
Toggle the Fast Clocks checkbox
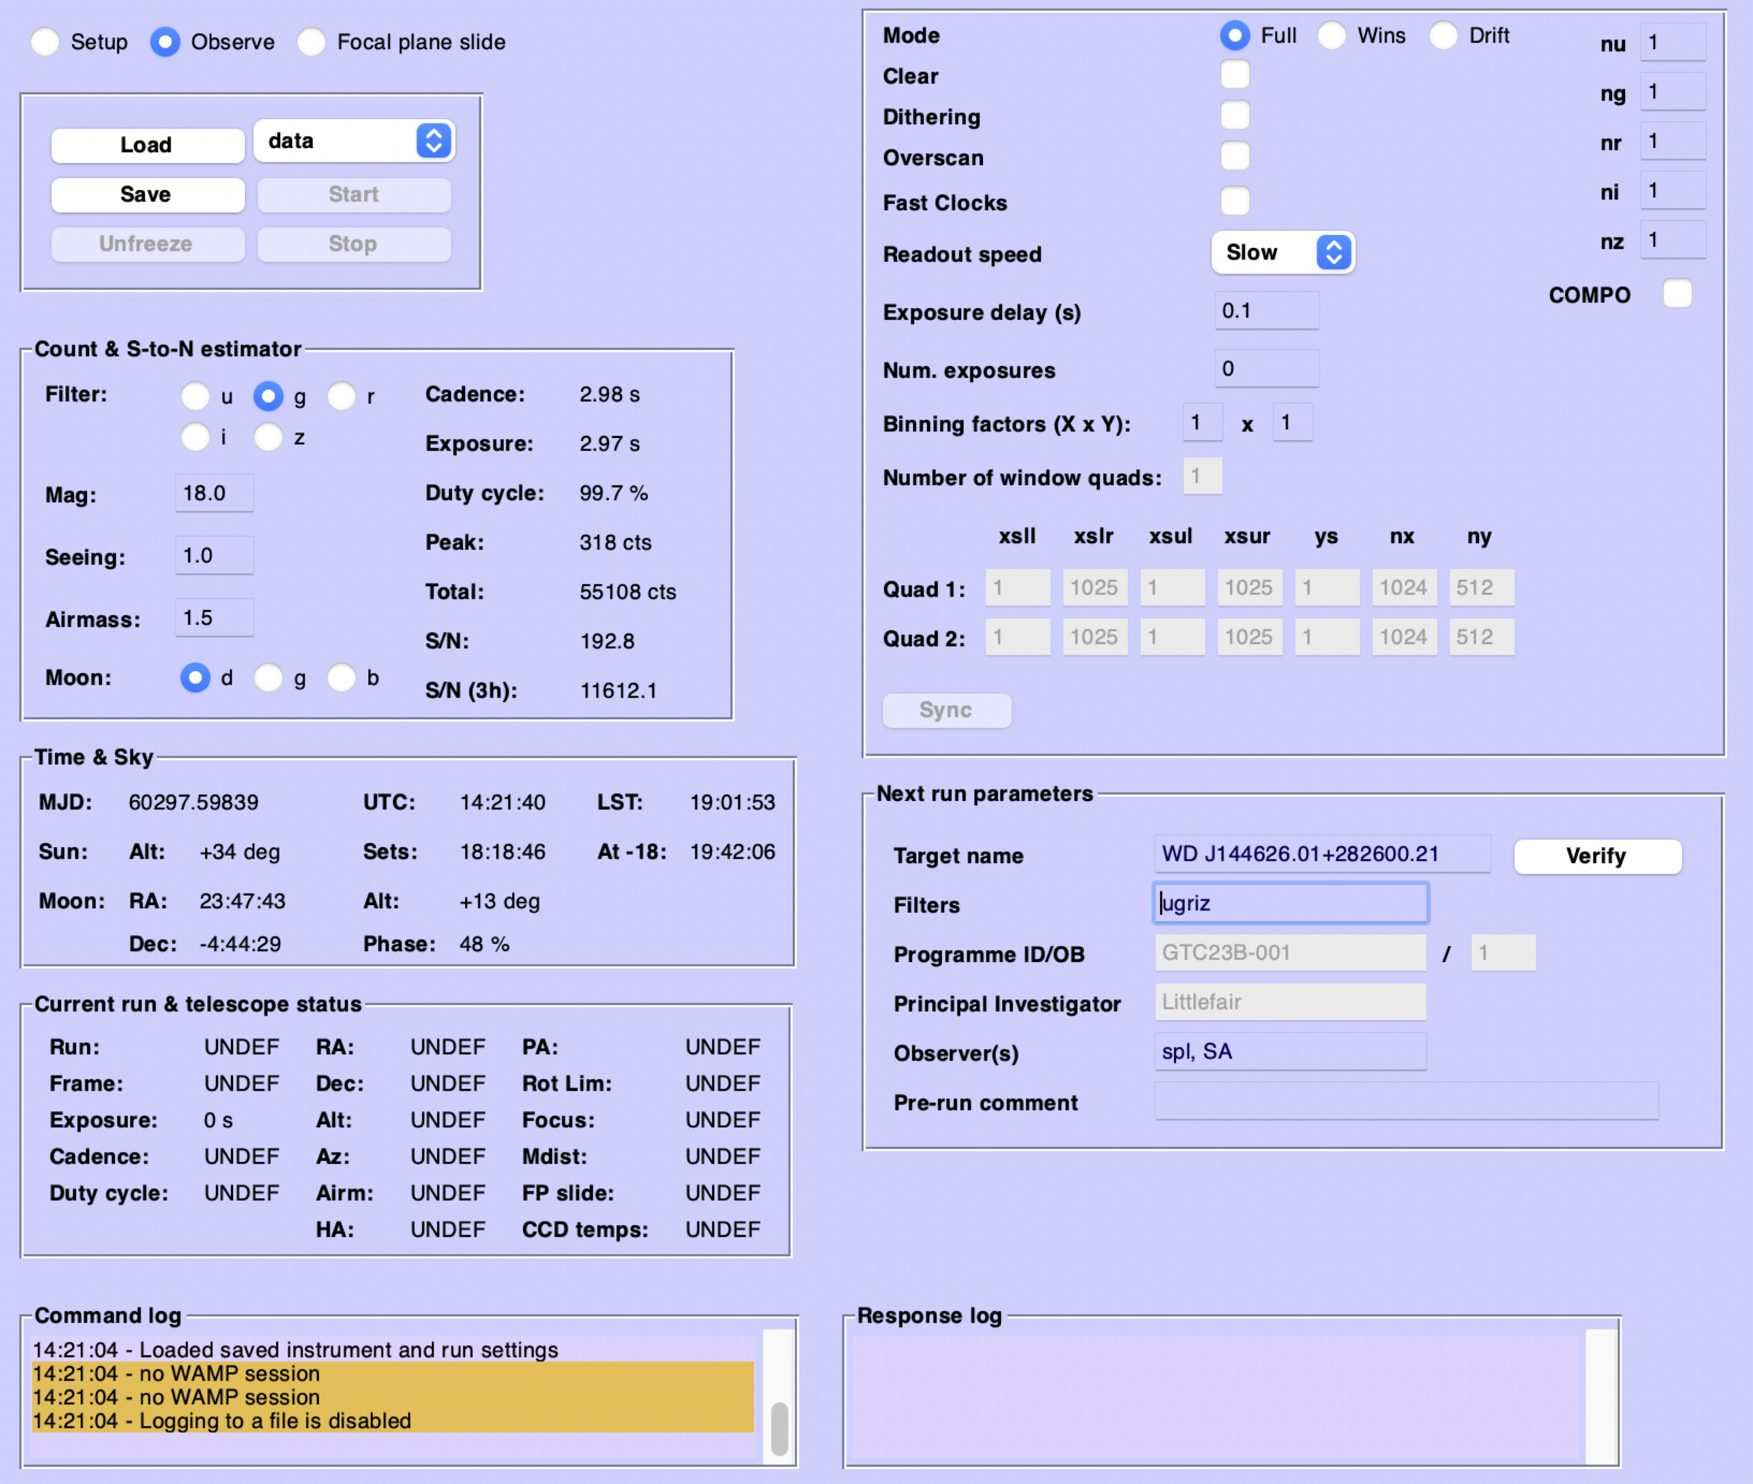point(1235,200)
